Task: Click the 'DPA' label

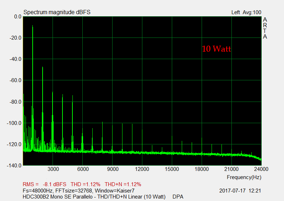Action: pos(178,197)
